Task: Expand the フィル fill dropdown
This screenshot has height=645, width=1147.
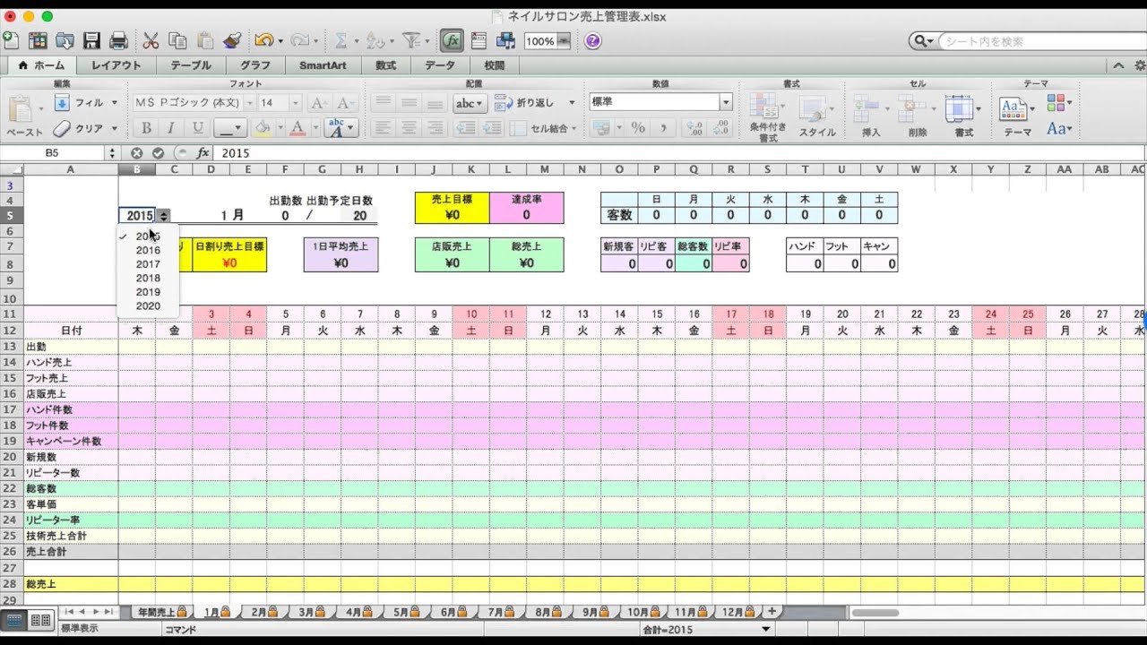Action: (114, 103)
